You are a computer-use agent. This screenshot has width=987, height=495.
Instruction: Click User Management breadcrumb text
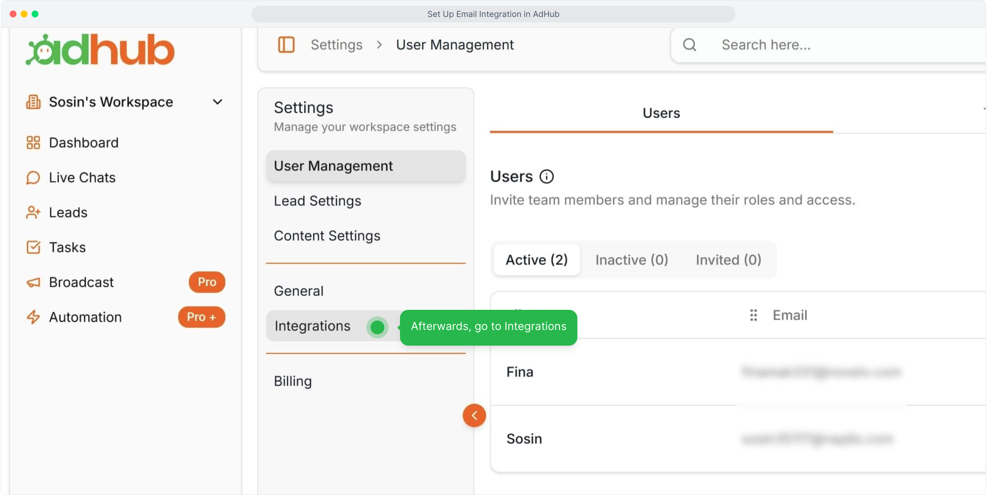(x=455, y=44)
